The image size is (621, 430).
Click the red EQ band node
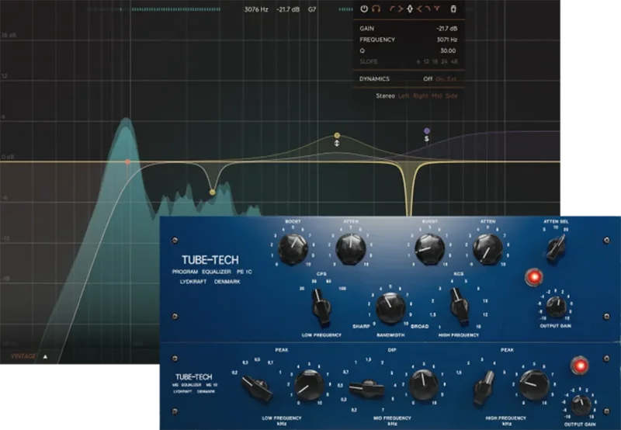click(x=127, y=162)
